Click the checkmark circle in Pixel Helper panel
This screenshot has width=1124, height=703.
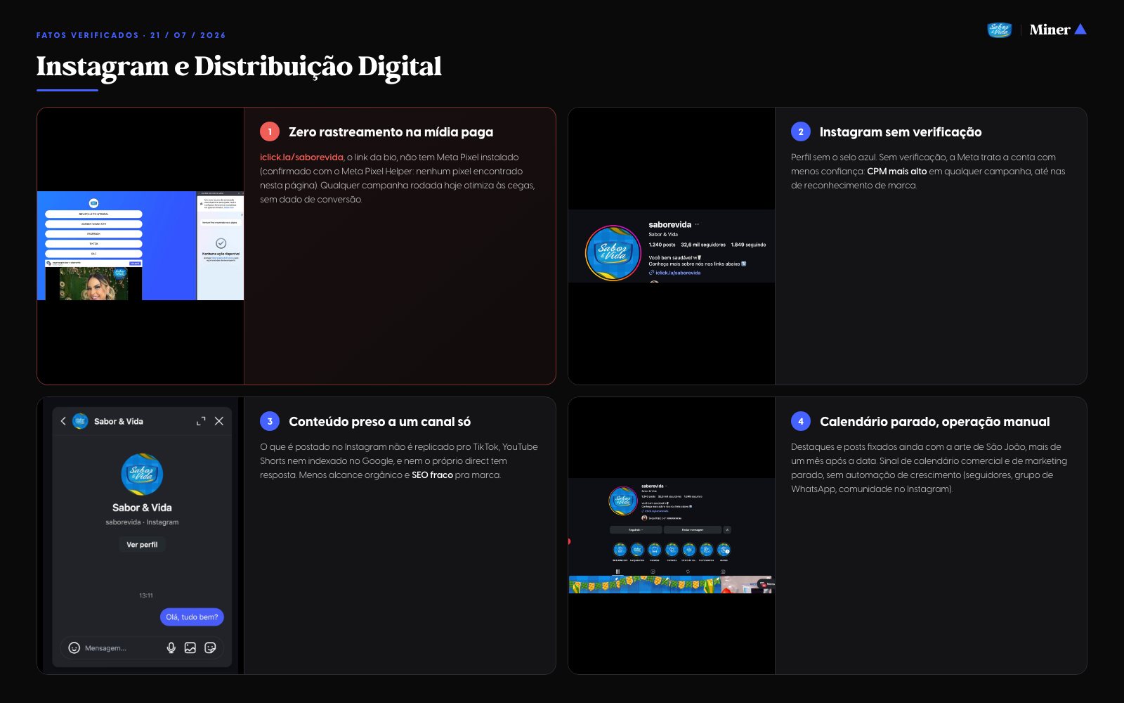[221, 243]
